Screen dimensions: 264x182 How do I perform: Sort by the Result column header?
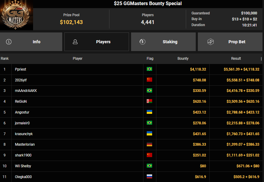coord(236,59)
